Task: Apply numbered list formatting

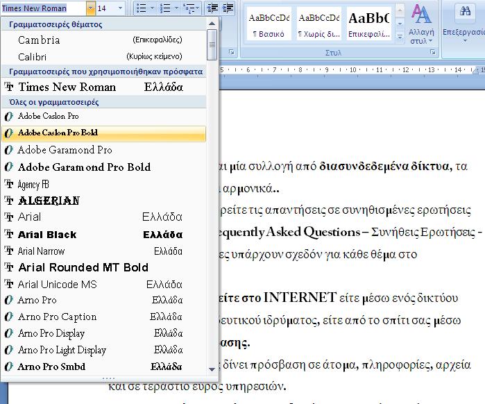Action: (165, 8)
